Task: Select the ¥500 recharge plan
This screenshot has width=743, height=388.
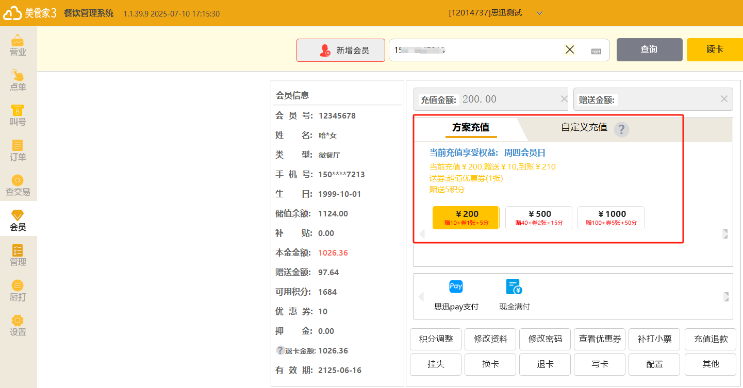Action: coord(539,217)
